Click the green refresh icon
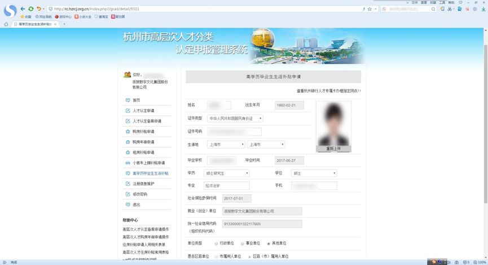488x265 pixels. pyautogui.click(x=31, y=8)
